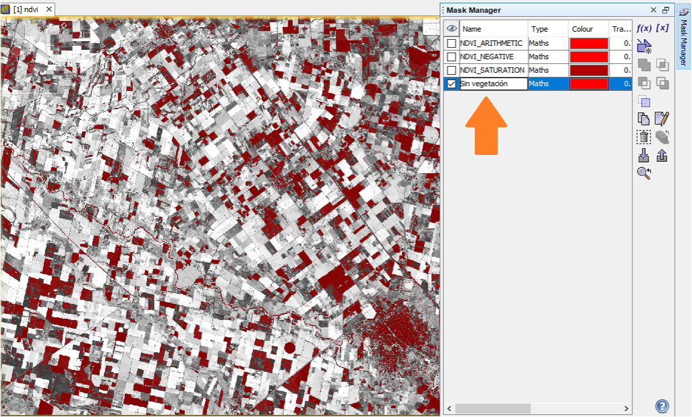Create mask from vector data geometry
The image size is (692, 417).
tap(644, 46)
